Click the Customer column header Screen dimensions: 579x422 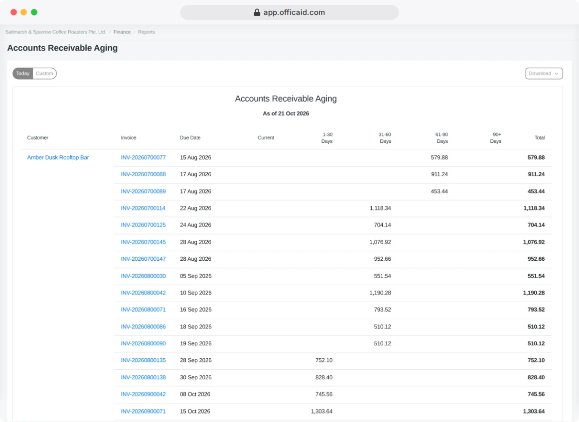38,138
